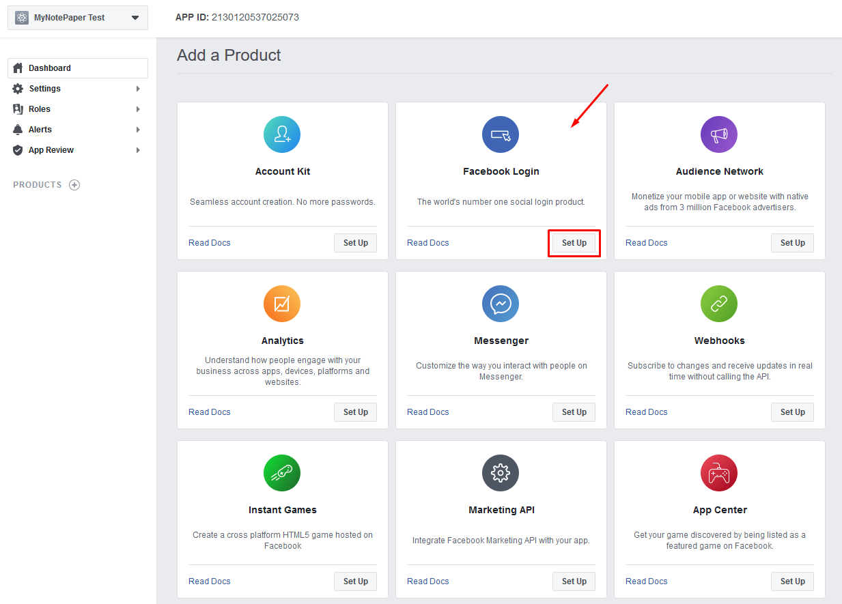Expand the Settings sidebar arrow

[x=138, y=89]
